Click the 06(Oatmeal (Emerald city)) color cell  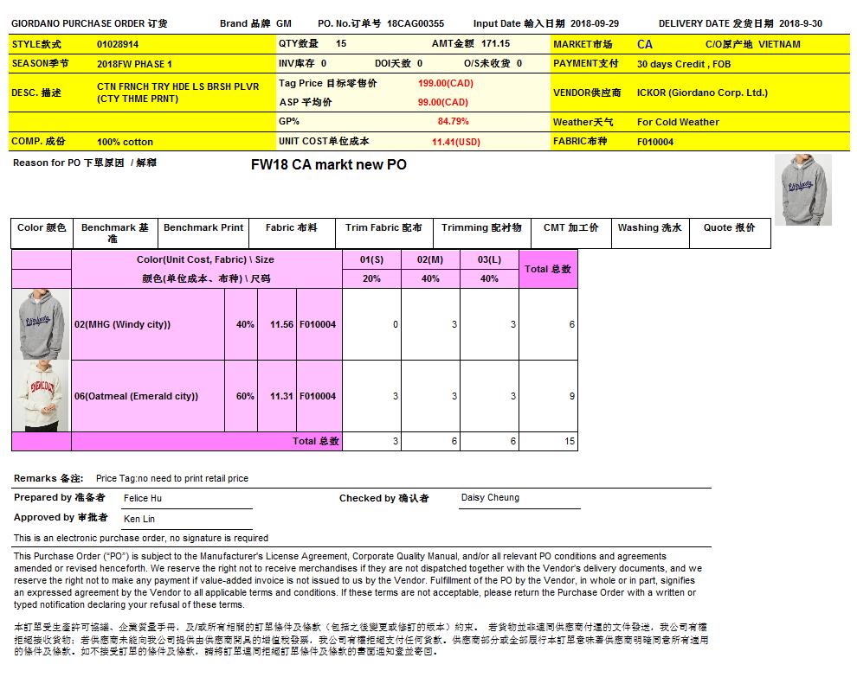[x=136, y=397]
